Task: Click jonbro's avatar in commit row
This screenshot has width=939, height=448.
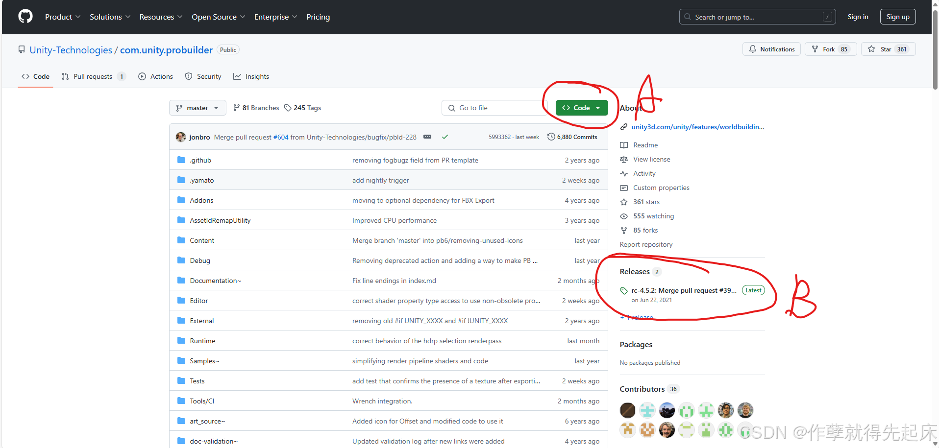Action: coord(181,137)
